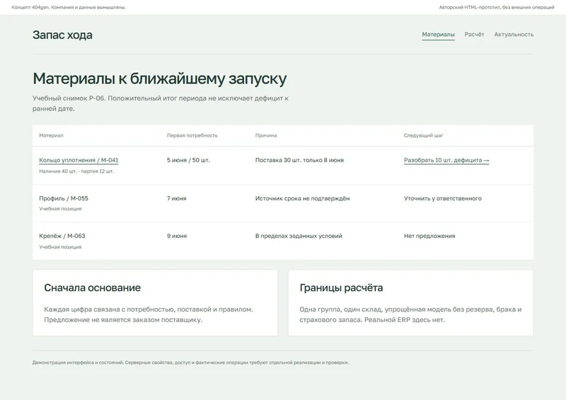Click the Одна группа, один склад paragraph

point(410,314)
